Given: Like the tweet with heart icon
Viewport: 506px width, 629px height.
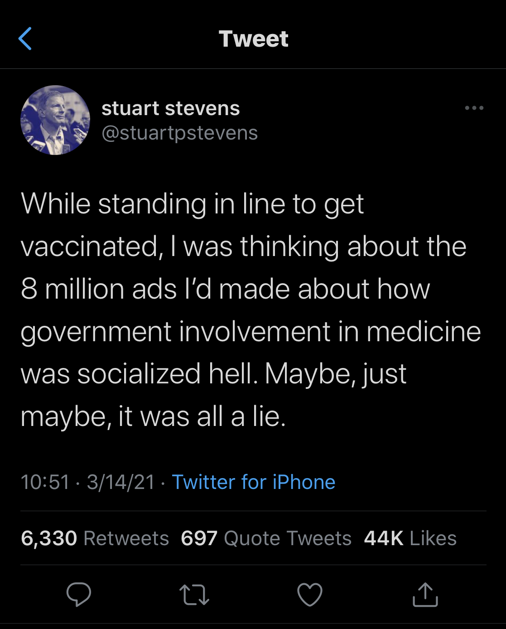Looking at the screenshot, I should pyautogui.click(x=310, y=594).
